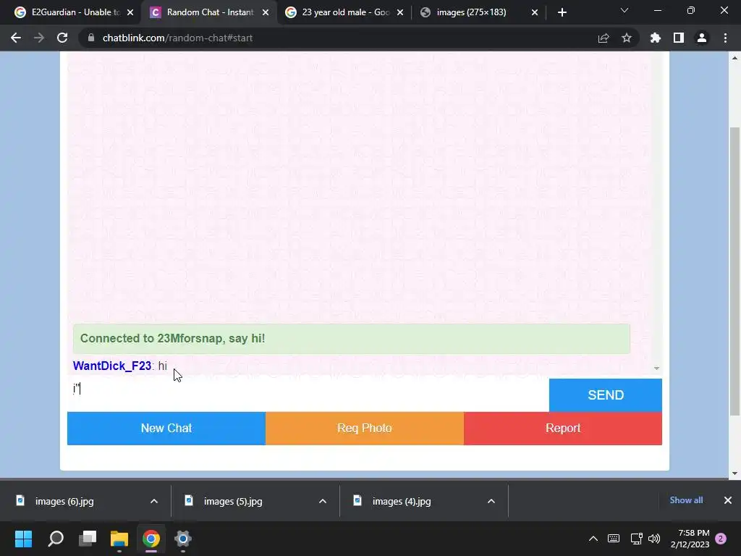The width and height of the screenshot is (741, 556).
Task: Close the 23 year old male tab
Action: coord(400,12)
